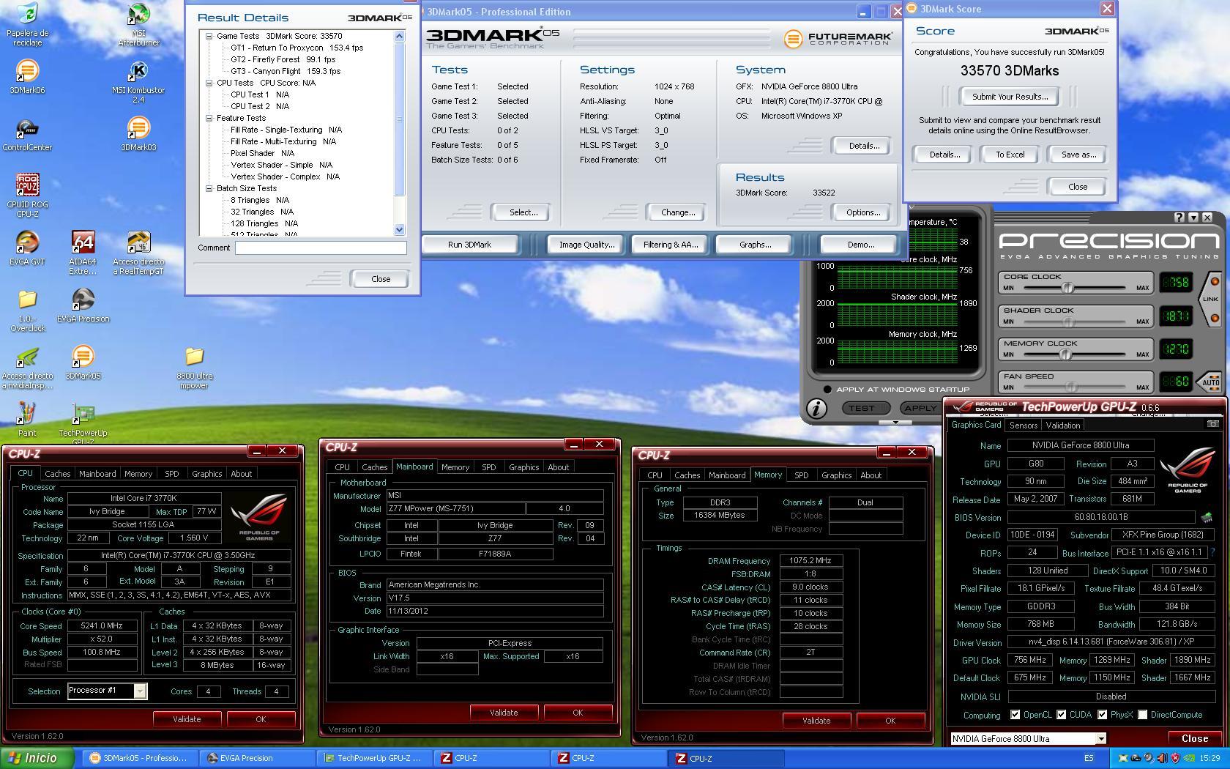Launch the EVGA Precision desktop shortcut

(83, 300)
